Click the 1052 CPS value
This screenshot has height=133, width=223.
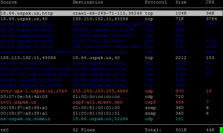211,47
